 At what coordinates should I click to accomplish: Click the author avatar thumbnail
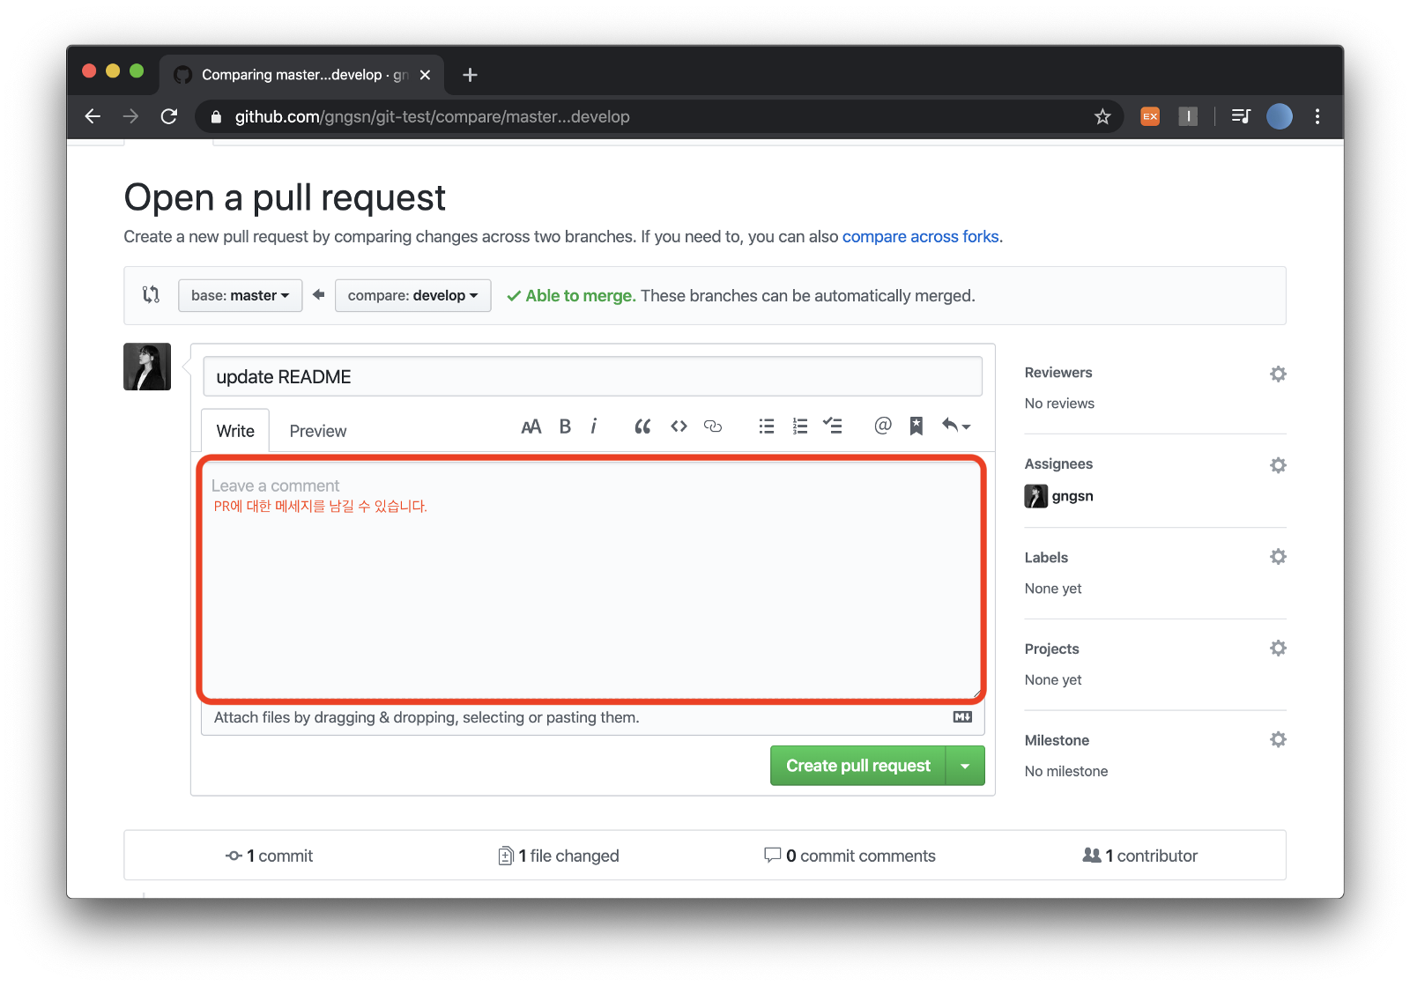(147, 367)
